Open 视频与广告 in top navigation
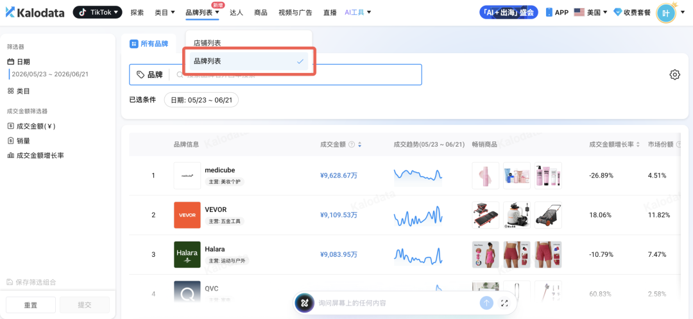Screen dimensions: 693x319 click(x=295, y=13)
